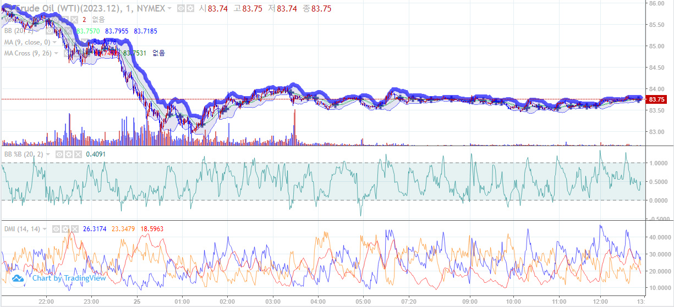Hide the Crude Oil main price series
The height and width of the screenshot is (307, 674).
(180, 9)
